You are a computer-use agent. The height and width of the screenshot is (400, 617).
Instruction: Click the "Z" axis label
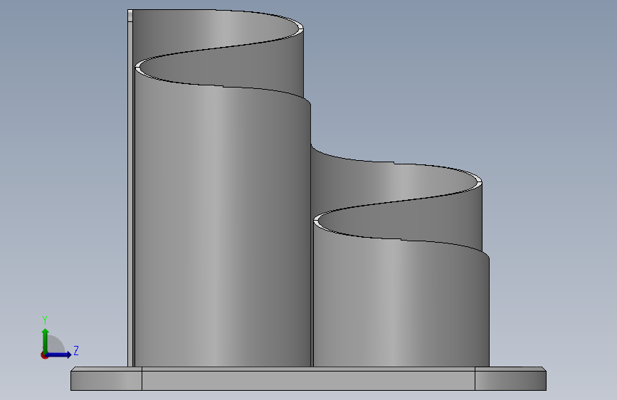76,350
